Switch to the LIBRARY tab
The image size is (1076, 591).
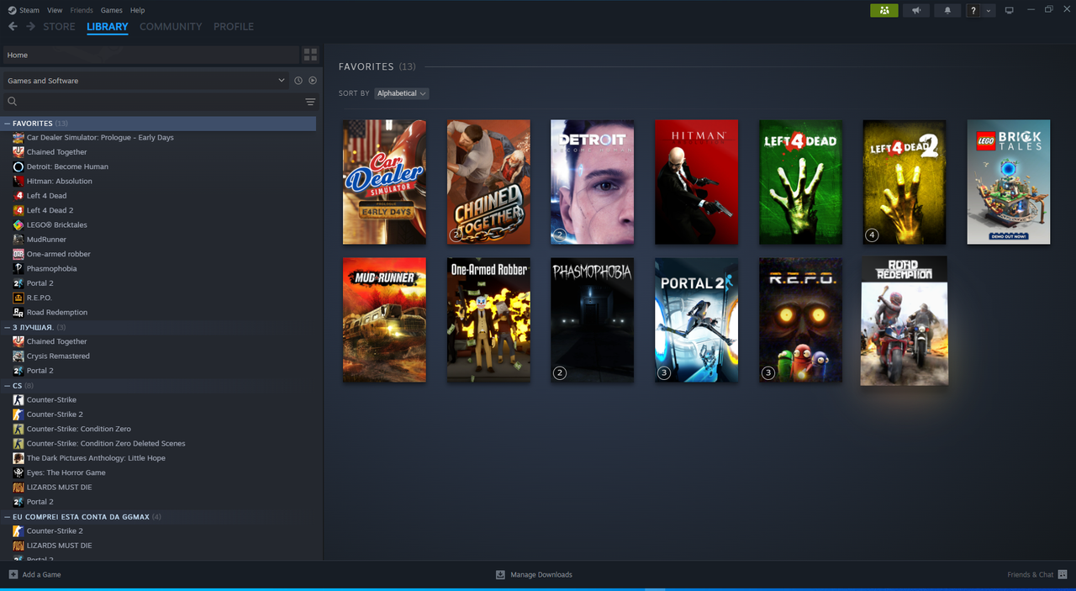pyautogui.click(x=108, y=27)
